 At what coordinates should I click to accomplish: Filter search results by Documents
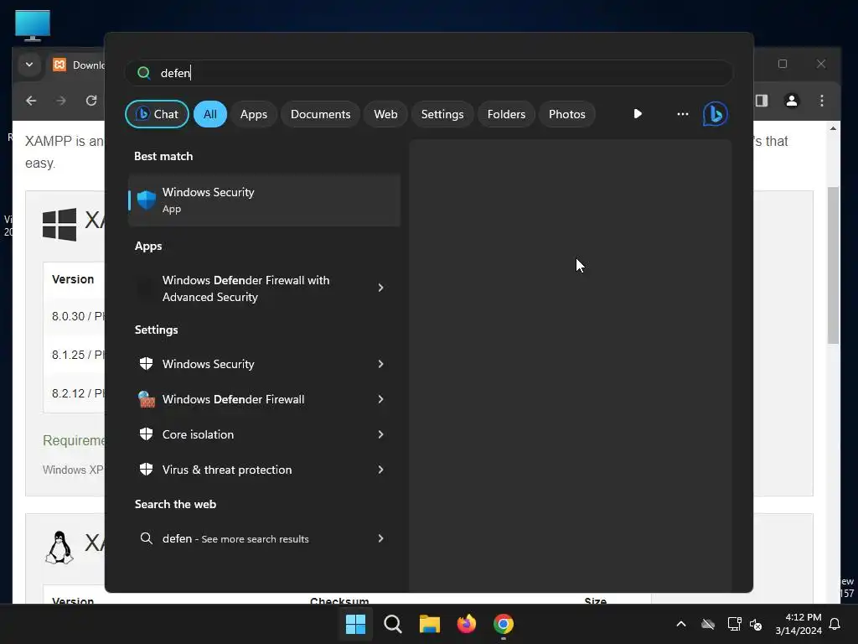[320, 114]
